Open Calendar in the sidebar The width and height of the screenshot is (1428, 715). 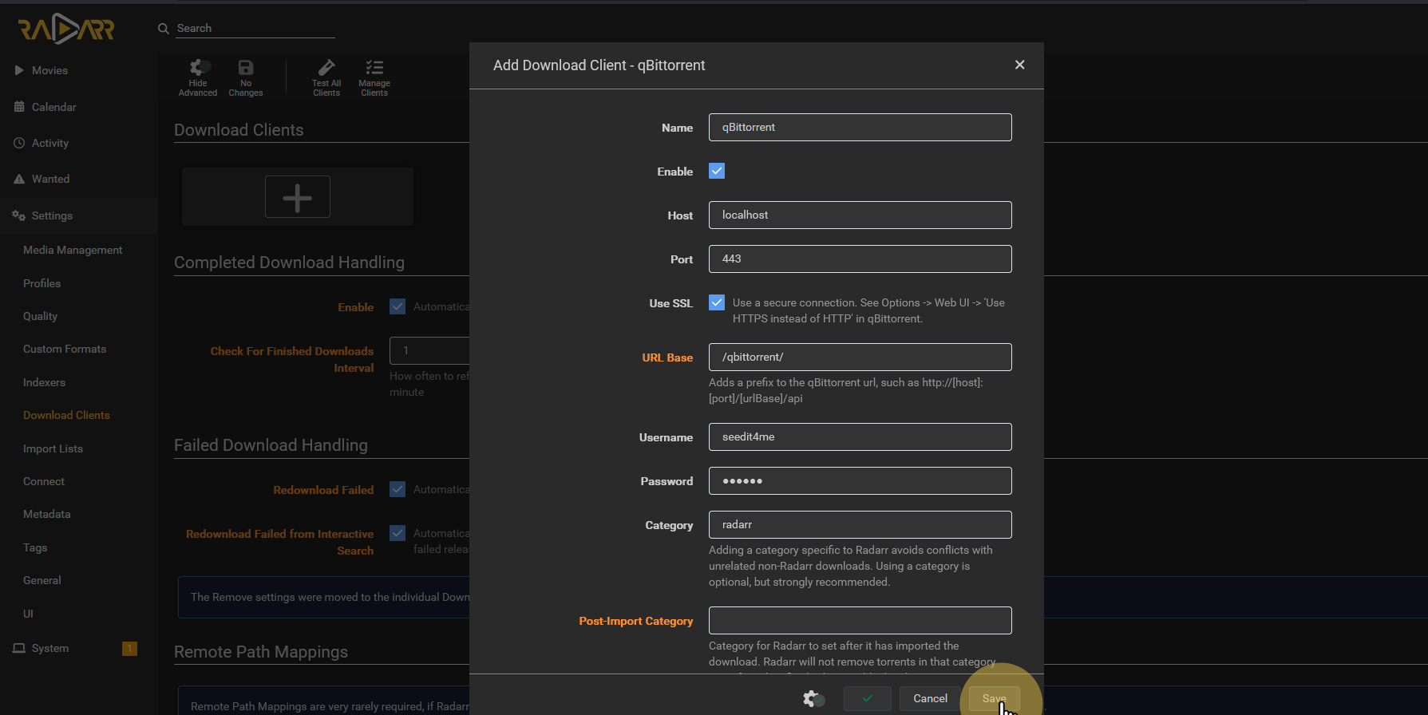point(53,107)
